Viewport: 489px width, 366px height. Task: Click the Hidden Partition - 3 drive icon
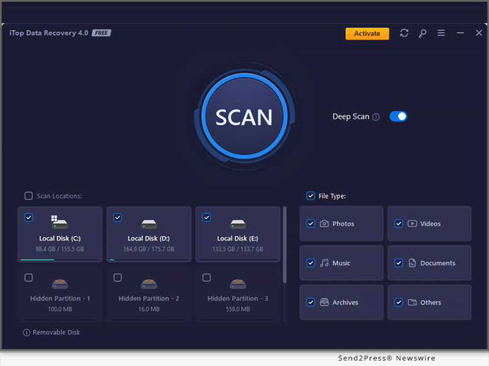tap(238, 284)
